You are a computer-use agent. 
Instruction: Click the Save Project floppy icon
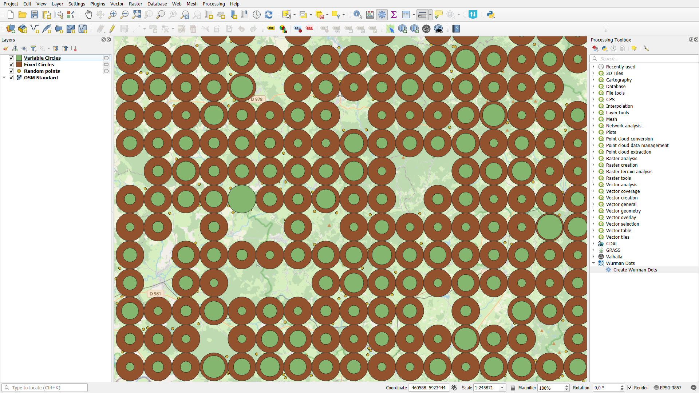(x=35, y=15)
